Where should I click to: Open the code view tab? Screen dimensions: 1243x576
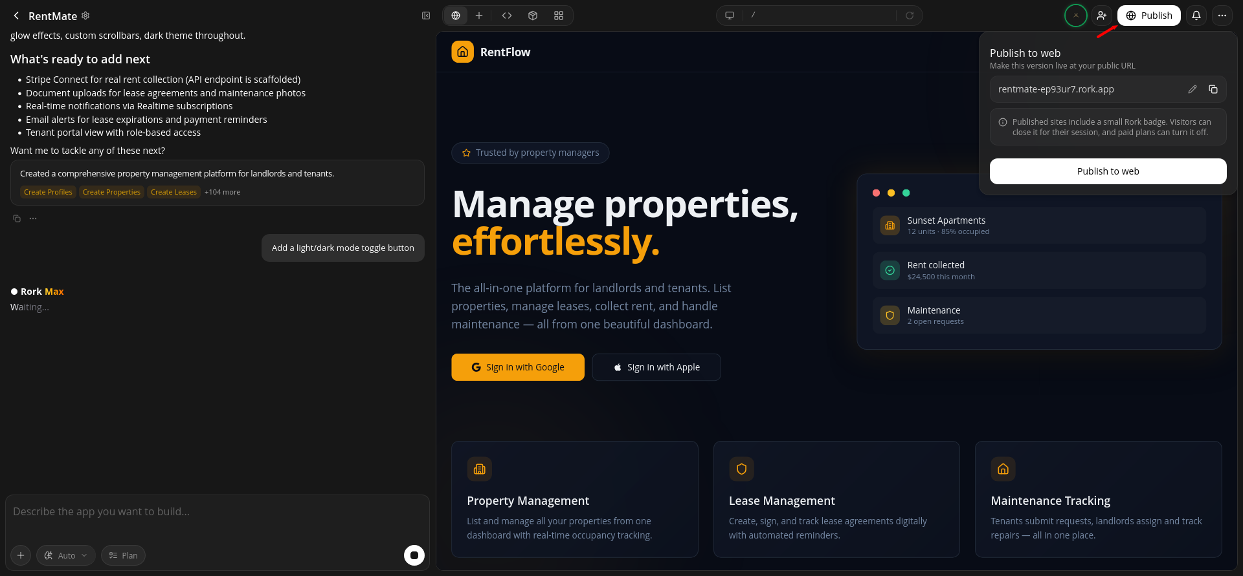click(x=507, y=16)
